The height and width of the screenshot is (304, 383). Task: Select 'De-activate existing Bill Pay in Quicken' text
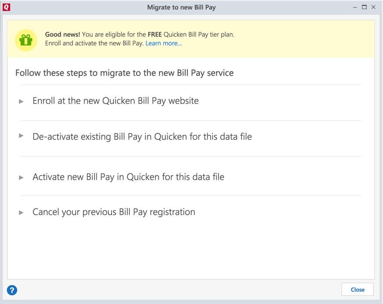110,137
